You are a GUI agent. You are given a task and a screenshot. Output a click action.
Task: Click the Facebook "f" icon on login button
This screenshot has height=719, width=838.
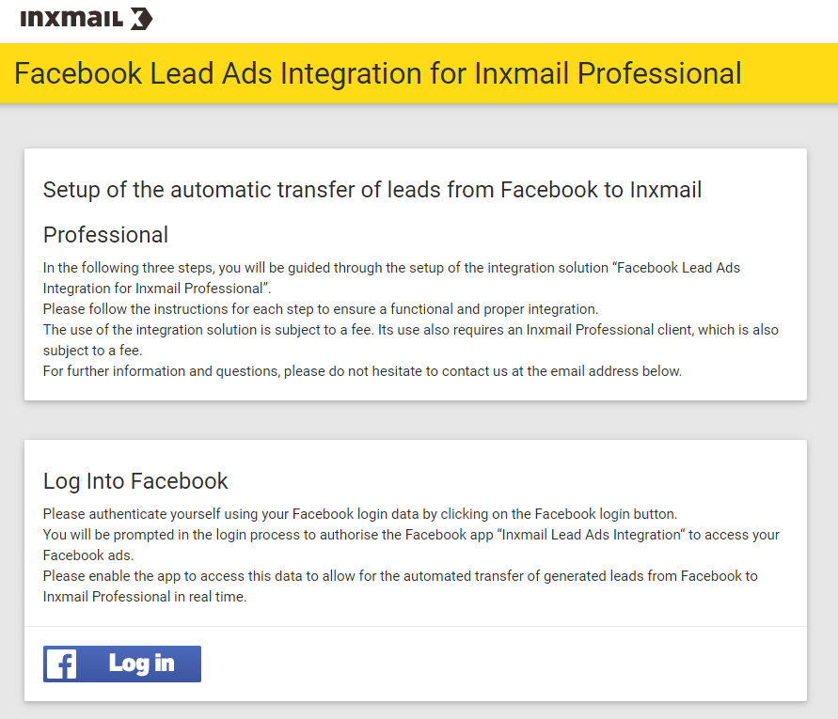coord(61,664)
